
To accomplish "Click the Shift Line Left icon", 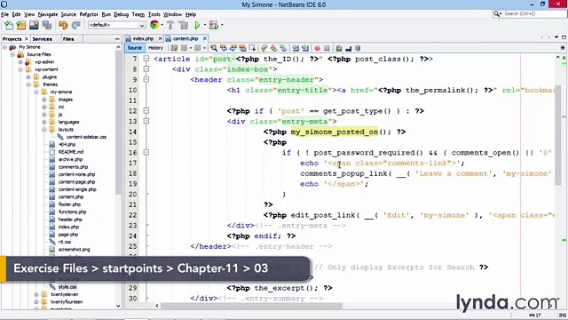I will click(296, 48).
